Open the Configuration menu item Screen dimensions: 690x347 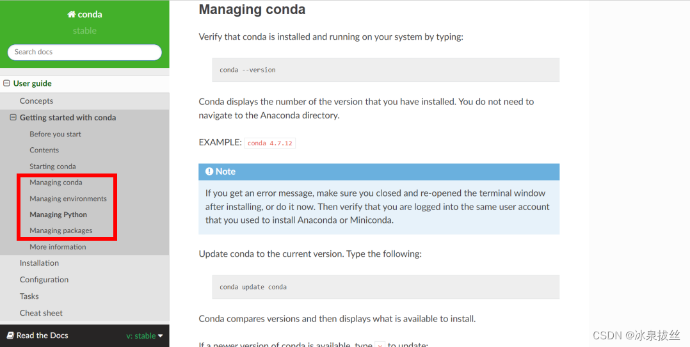[x=44, y=280]
